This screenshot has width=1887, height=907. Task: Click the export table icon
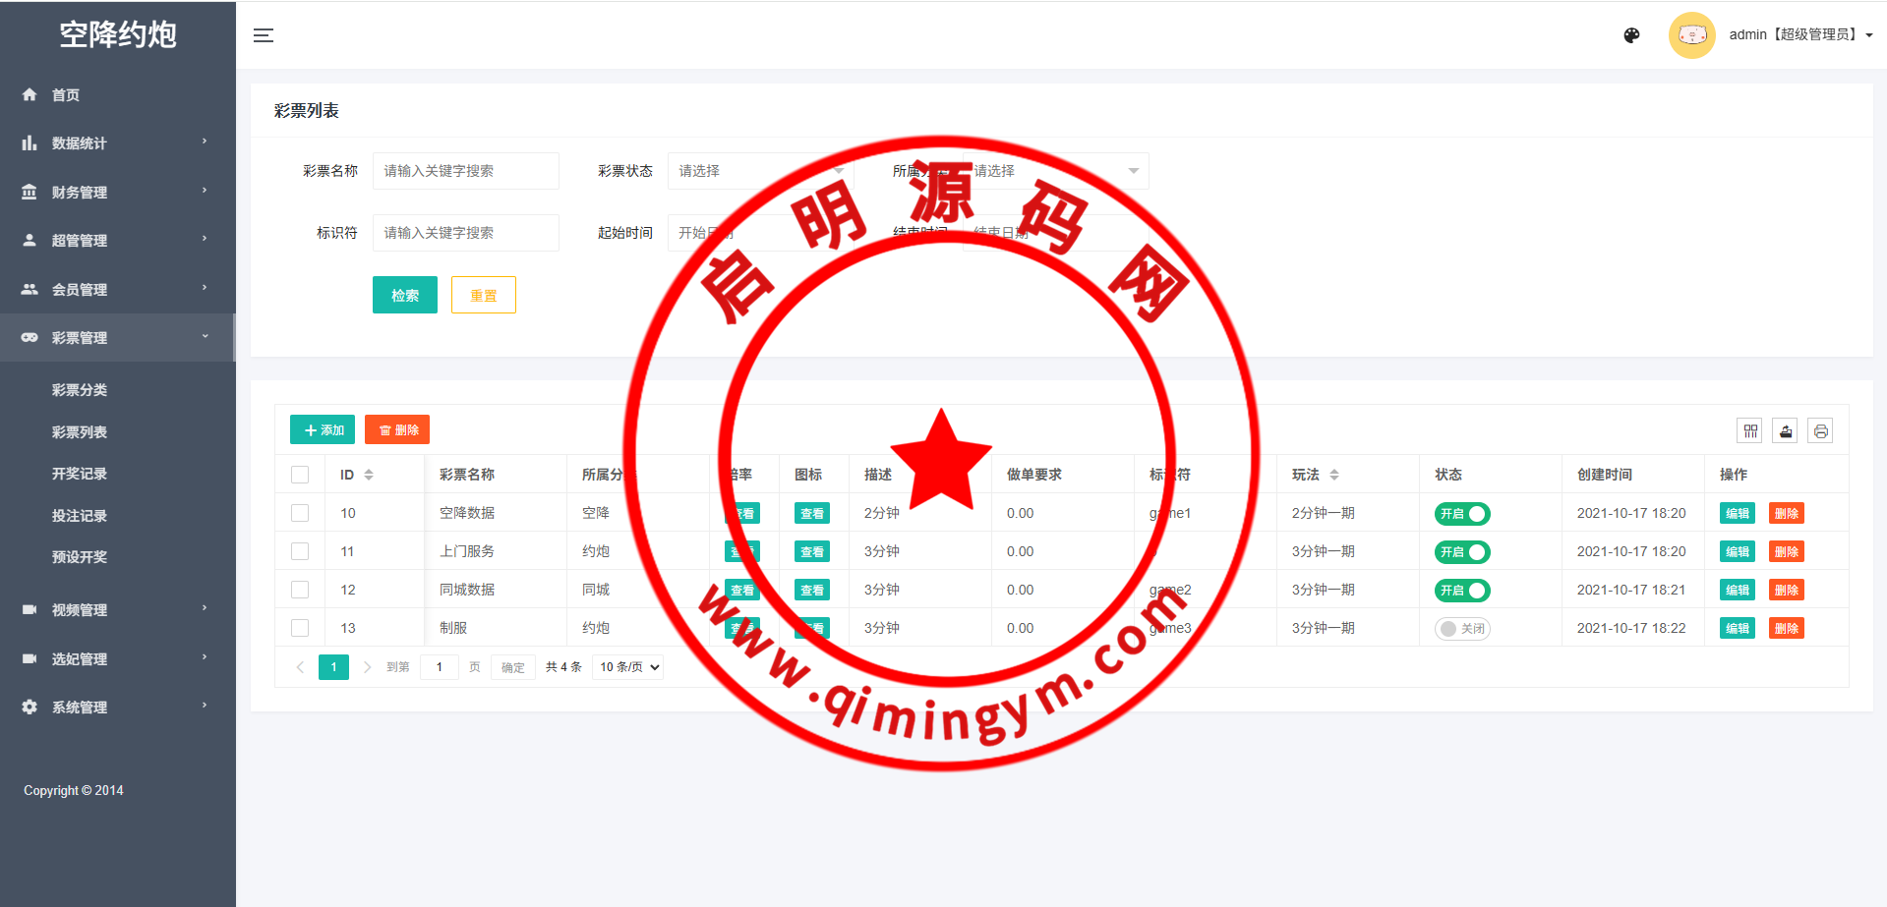click(x=1785, y=431)
